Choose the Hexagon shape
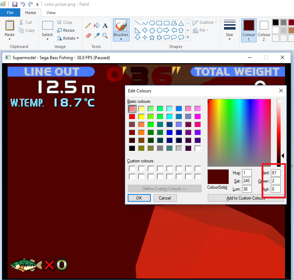This screenshot has width=294, height=280. point(159,30)
